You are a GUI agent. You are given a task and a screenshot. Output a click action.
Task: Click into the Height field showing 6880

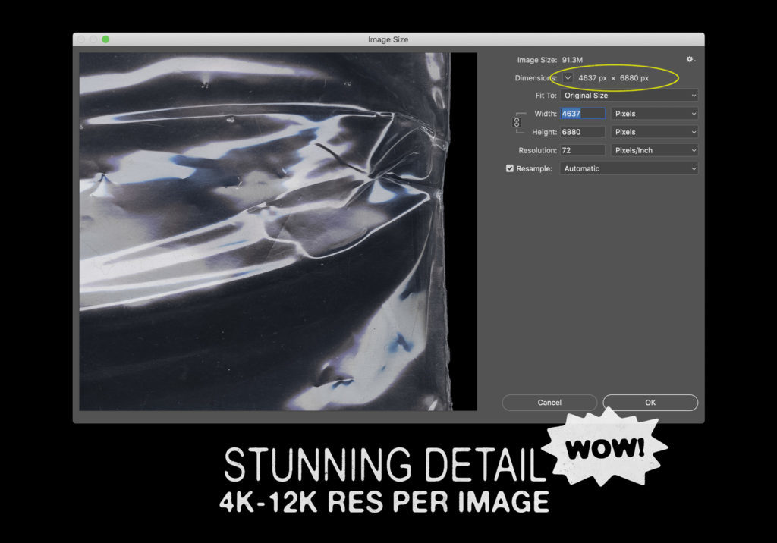click(582, 132)
